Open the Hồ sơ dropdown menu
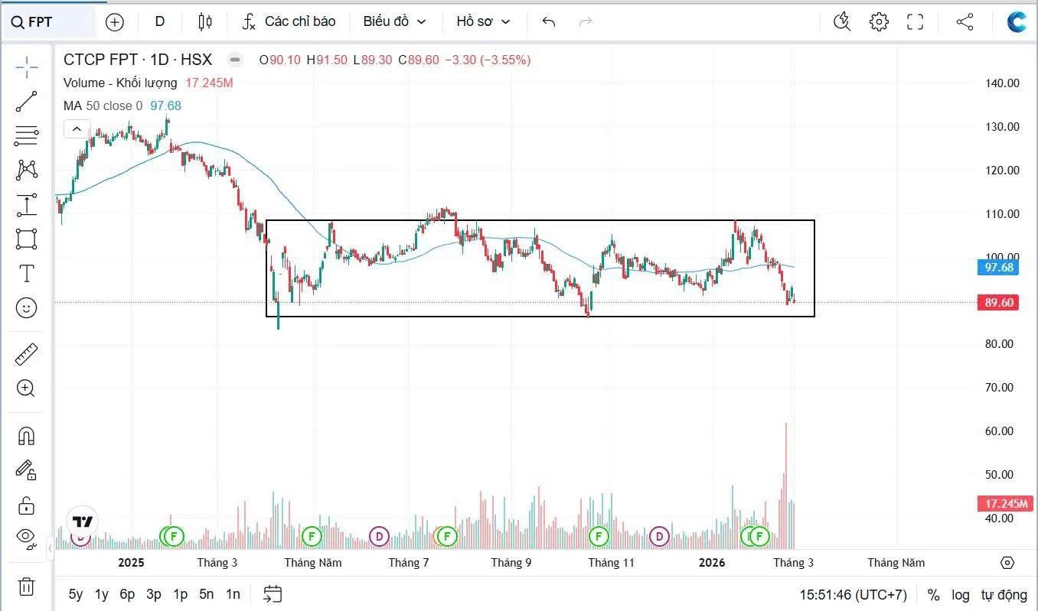The height and width of the screenshot is (611, 1038). 482,21
